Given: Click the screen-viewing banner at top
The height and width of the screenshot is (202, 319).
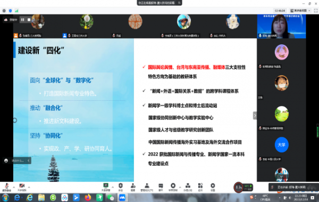Looking at the screenshot, I should point(159,3).
